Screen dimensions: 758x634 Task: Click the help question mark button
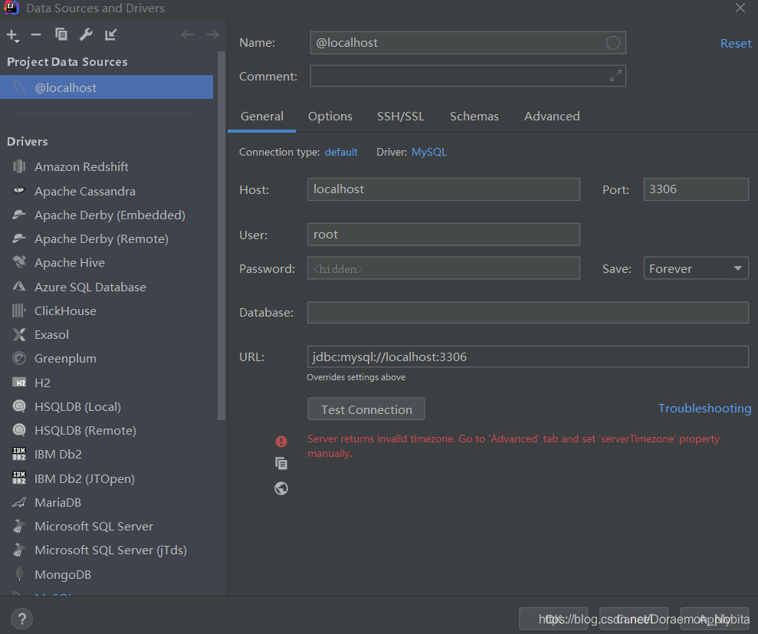point(21,619)
